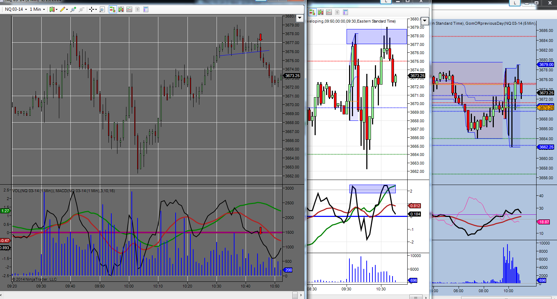Click the 696 volume marker in middle chart
The width and height of the screenshot is (557, 299).
(x=413, y=280)
